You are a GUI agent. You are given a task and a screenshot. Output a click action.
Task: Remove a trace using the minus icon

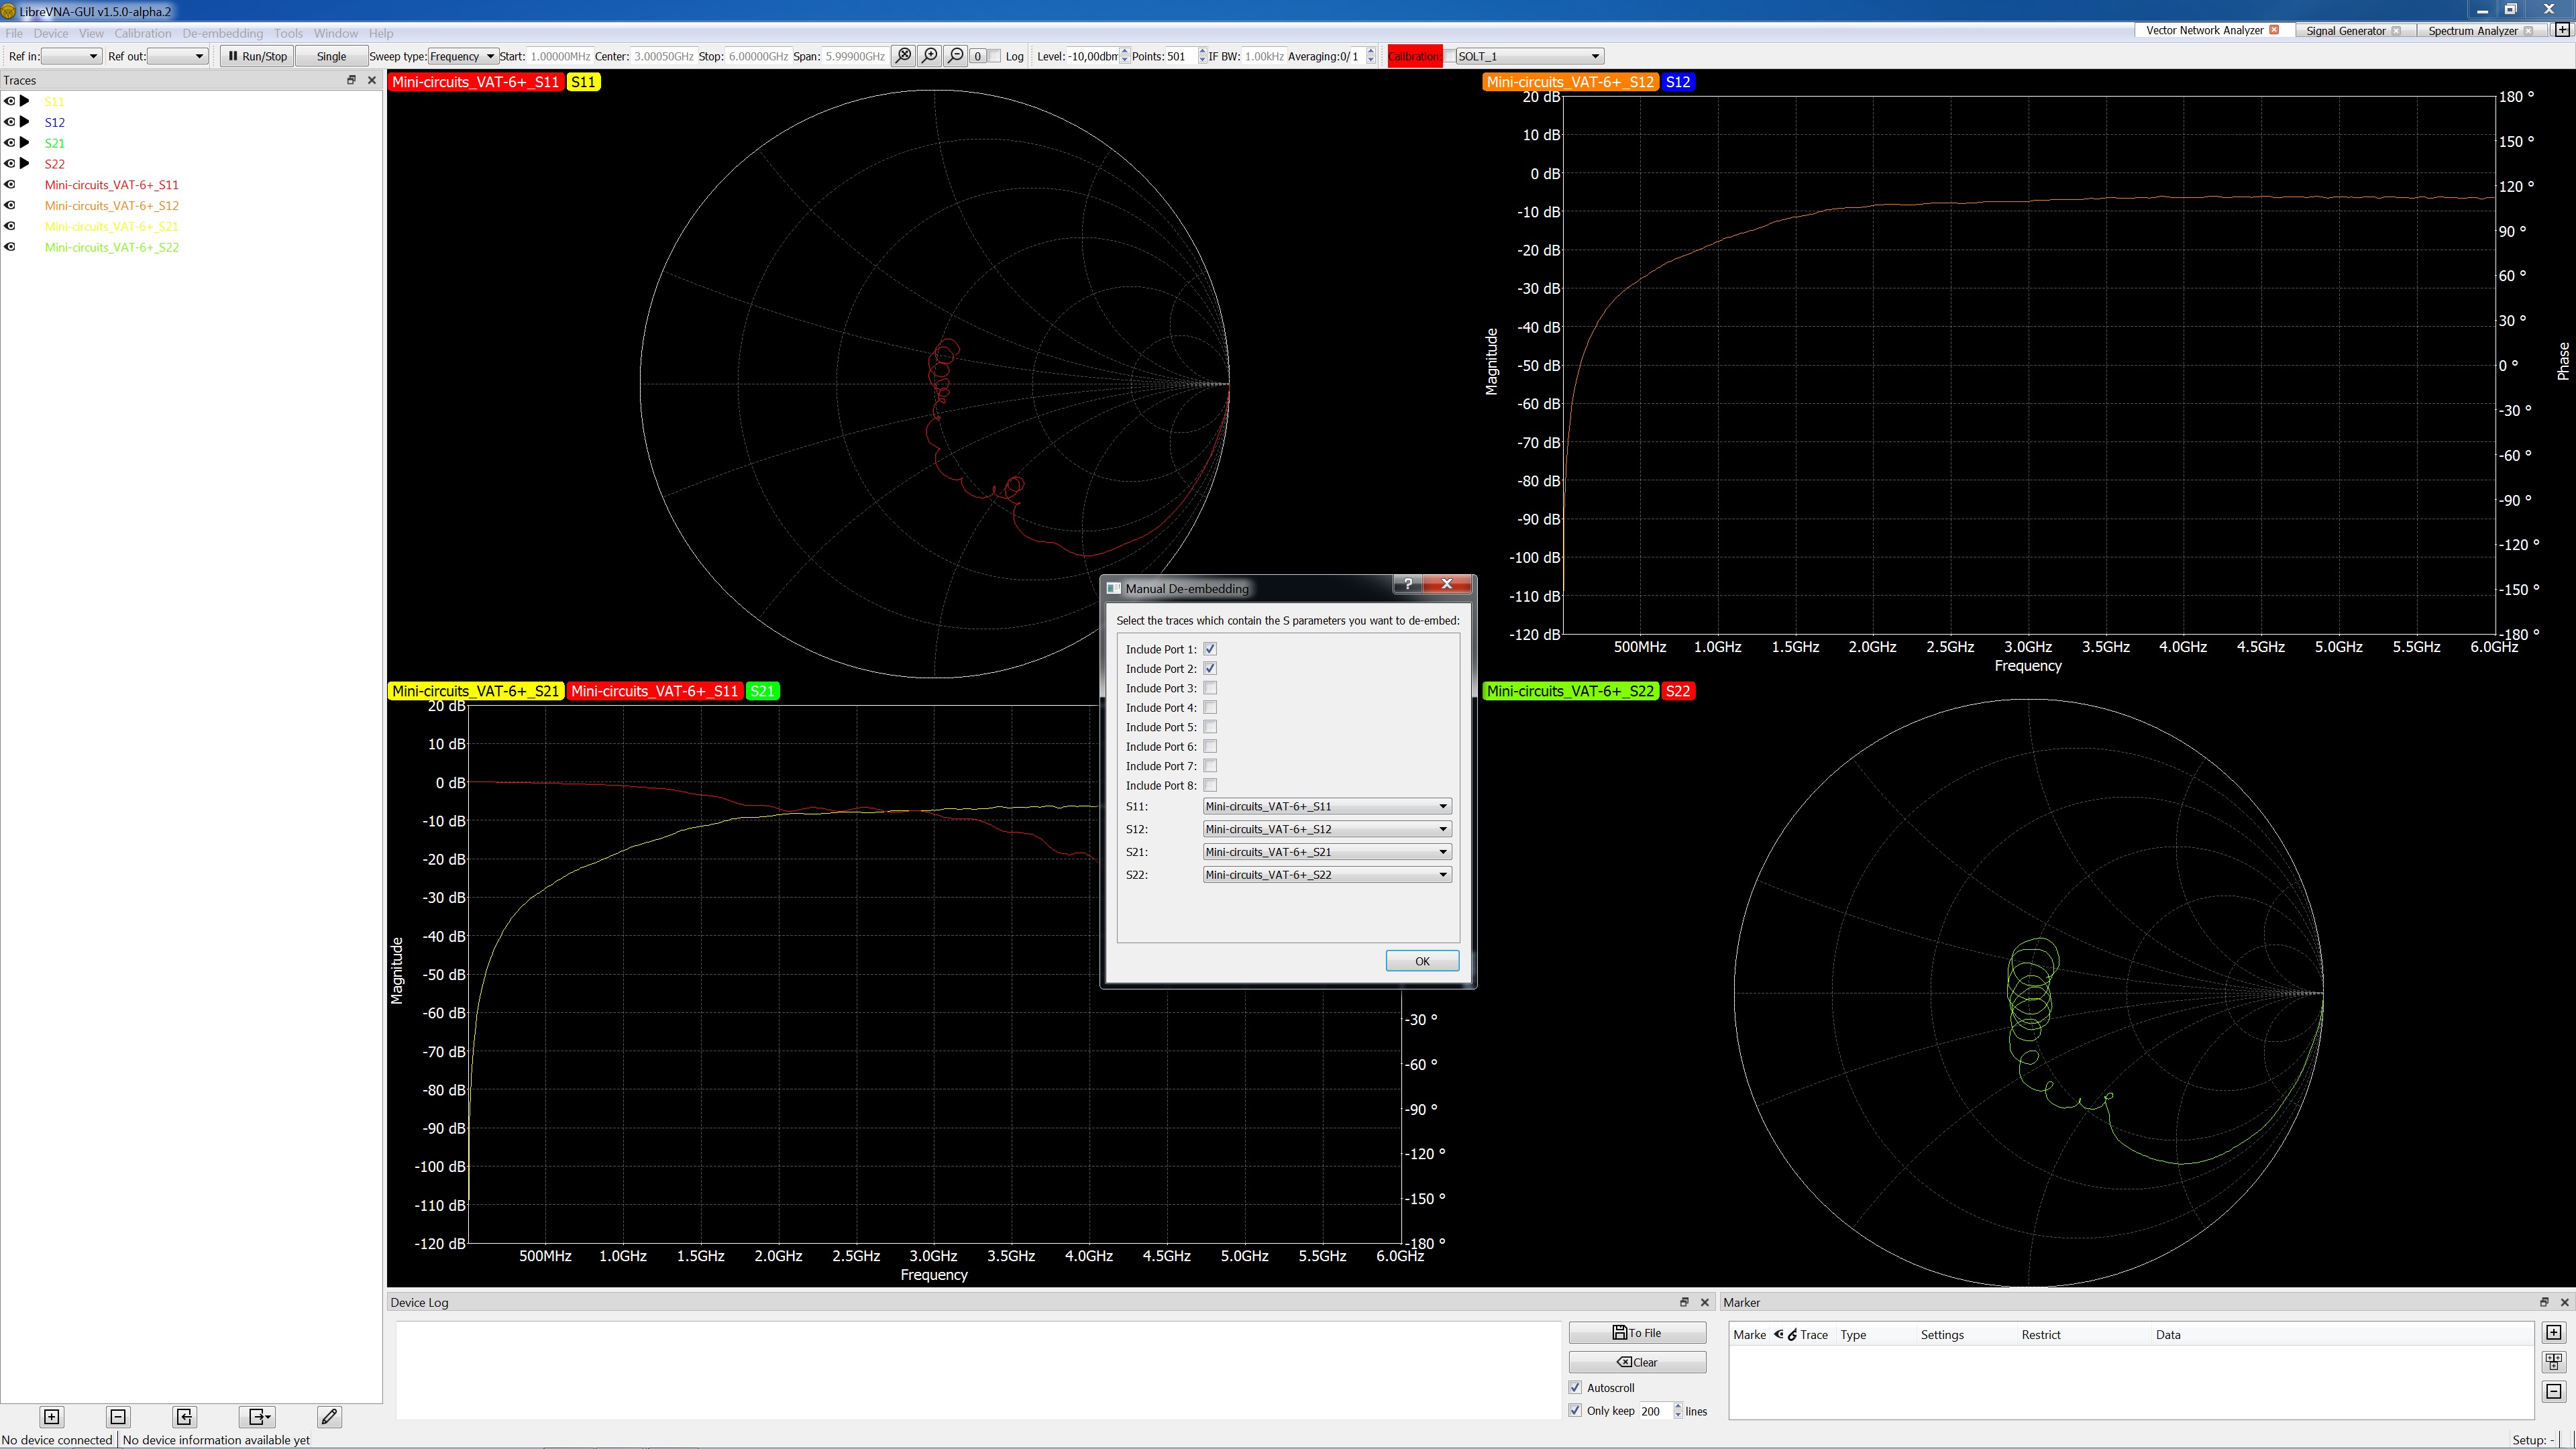pyautogui.click(x=117, y=1417)
